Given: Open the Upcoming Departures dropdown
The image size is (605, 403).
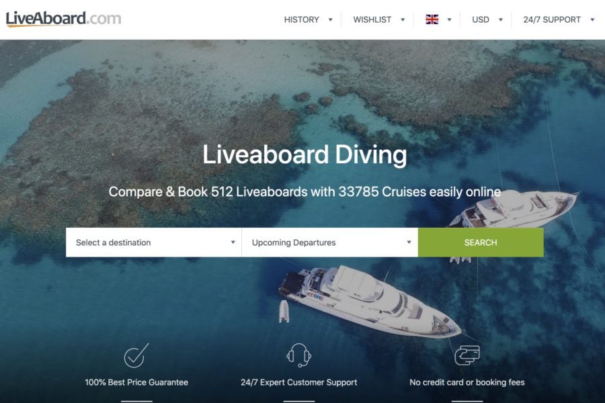Looking at the screenshot, I should (330, 242).
